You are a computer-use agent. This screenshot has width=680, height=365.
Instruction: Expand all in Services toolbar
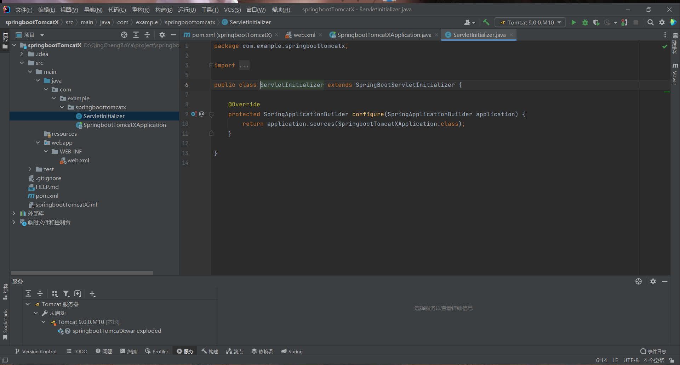pyautogui.click(x=28, y=293)
